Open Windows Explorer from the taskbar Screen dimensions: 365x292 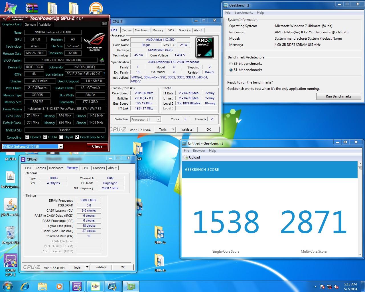point(42,286)
